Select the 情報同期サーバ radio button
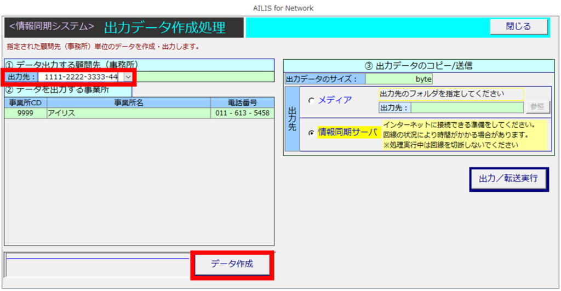This screenshot has width=561, height=291. (x=312, y=133)
